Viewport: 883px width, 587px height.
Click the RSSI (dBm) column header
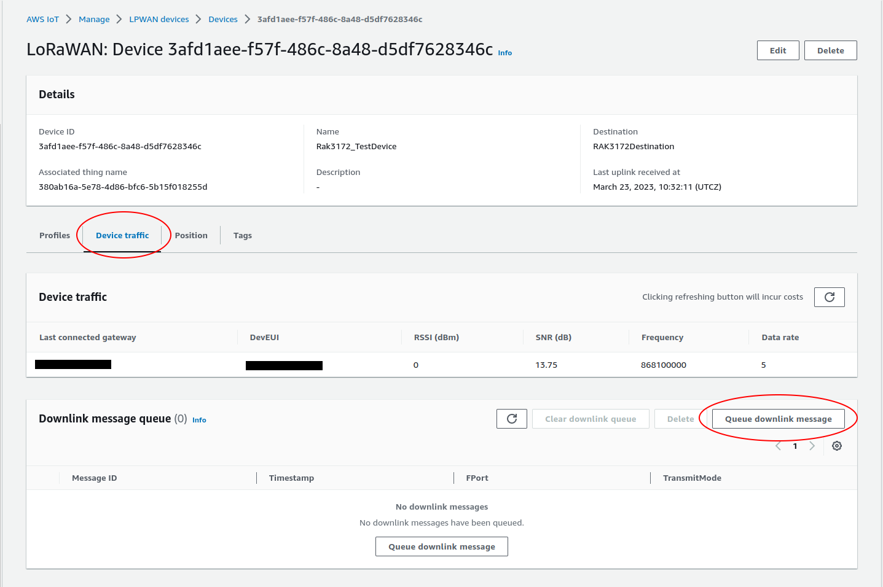(436, 337)
